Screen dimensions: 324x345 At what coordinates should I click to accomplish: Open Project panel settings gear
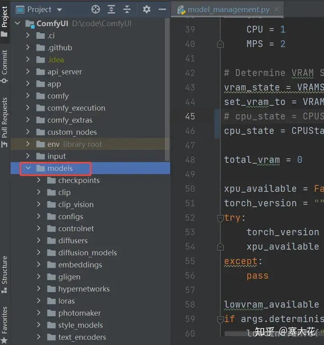pos(147,9)
